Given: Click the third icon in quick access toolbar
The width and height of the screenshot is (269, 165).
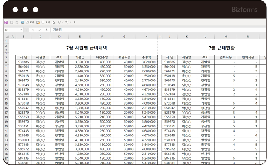Looking at the screenshot, I should (x=17, y=22).
